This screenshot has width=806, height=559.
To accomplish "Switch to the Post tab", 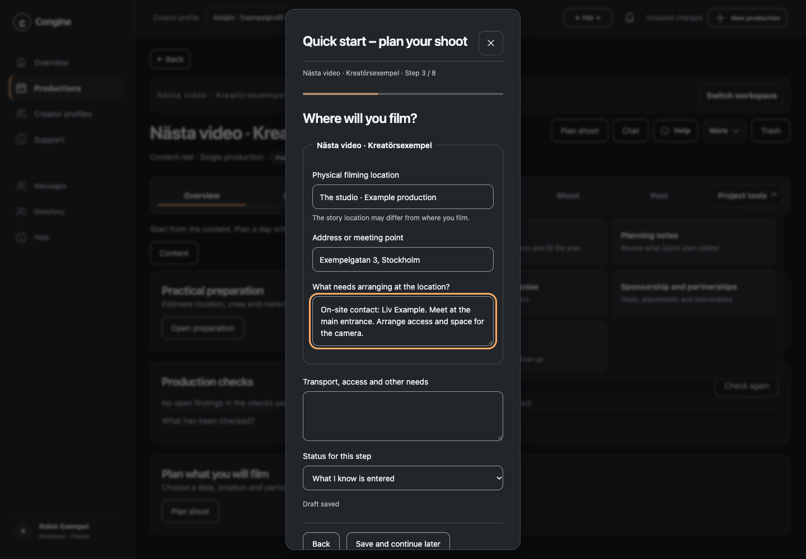I will (x=659, y=196).
